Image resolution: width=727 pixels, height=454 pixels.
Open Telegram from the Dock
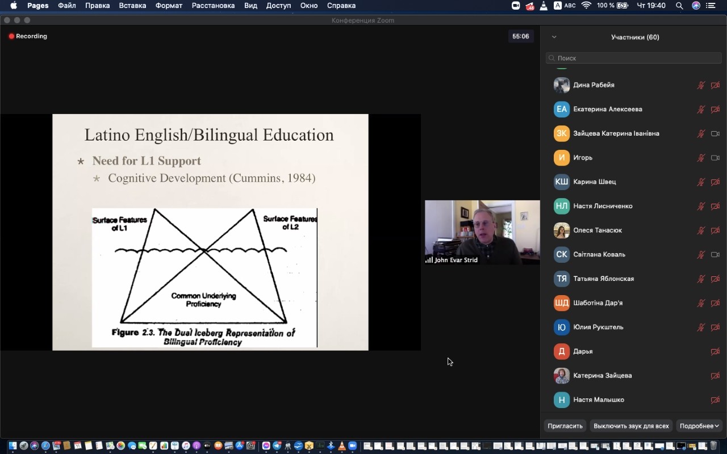[277, 446]
